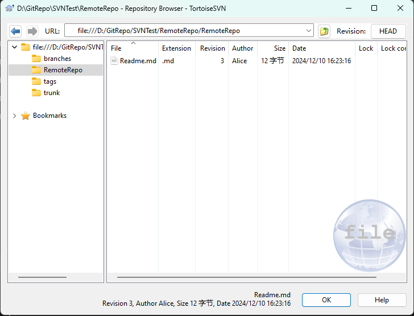Maximize the Repository Browser window

click(374, 8)
